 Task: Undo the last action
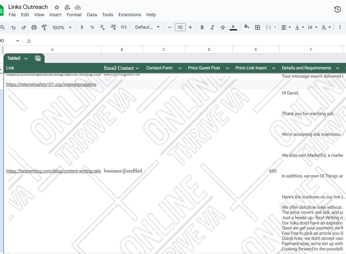coord(13,27)
